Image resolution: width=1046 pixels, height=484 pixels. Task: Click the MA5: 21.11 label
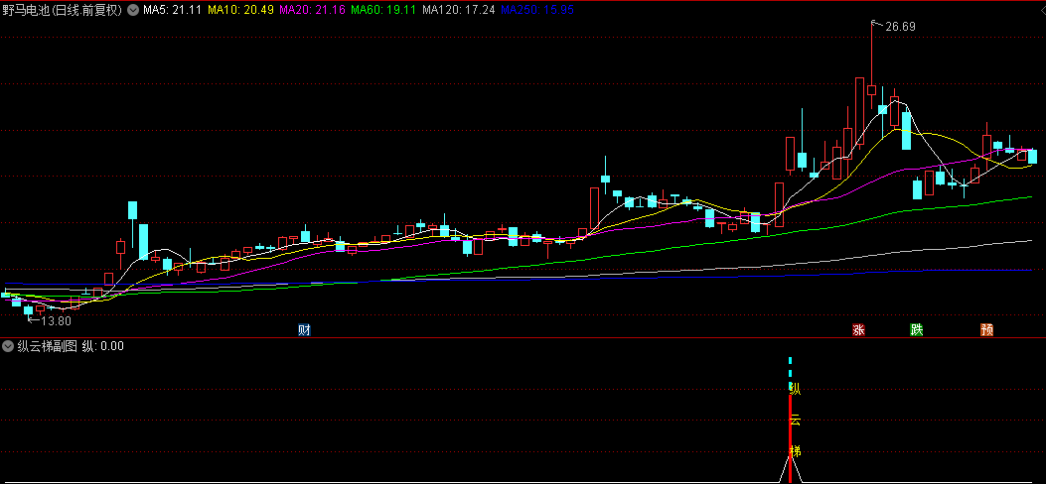click(x=172, y=10)
